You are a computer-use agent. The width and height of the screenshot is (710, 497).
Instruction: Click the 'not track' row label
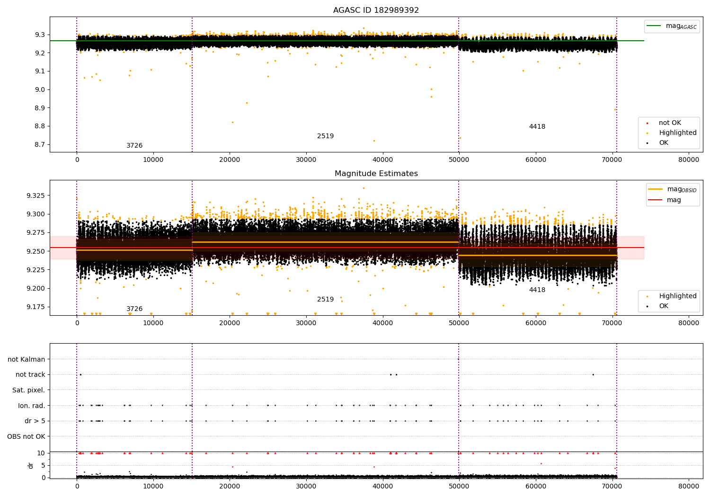(x=30, y=375)
